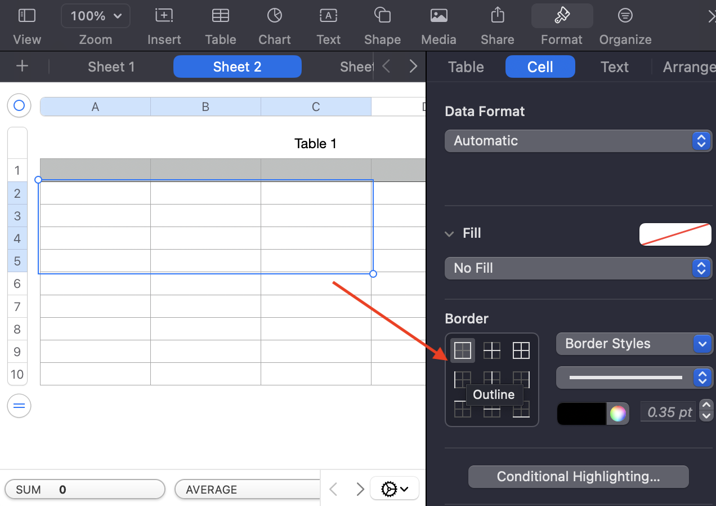
Task: Open the gear menu in the status bar
Action: click(x=395, y=489)
